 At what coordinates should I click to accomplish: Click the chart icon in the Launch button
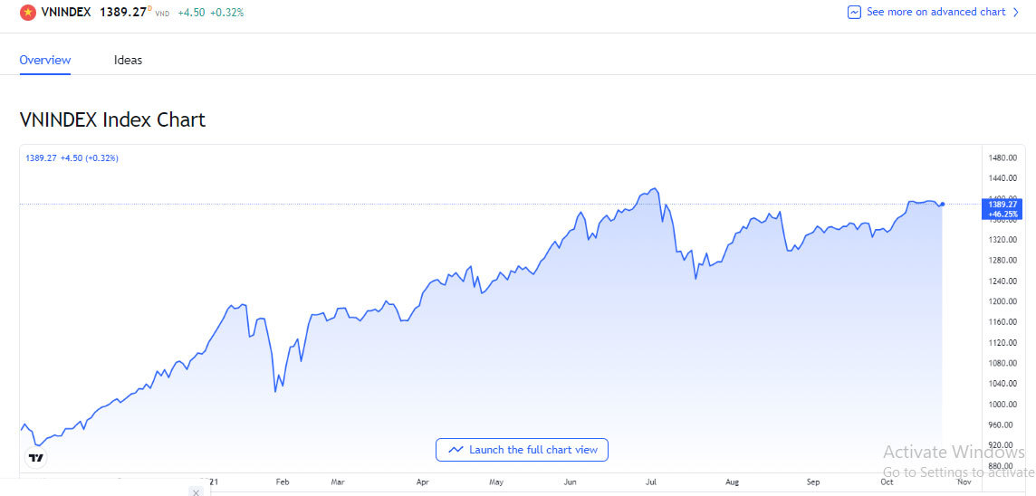pyautogui.click(x=456, y=450)
